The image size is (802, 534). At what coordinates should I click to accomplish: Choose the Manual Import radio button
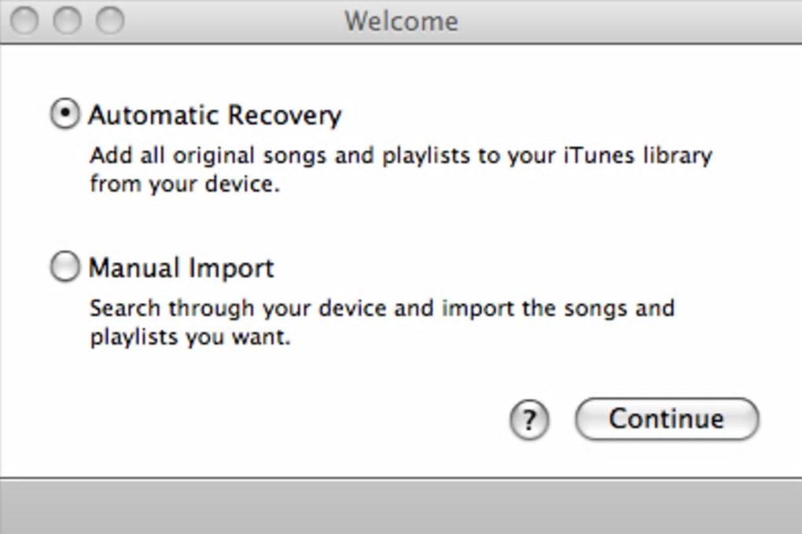tap(64, 267)
